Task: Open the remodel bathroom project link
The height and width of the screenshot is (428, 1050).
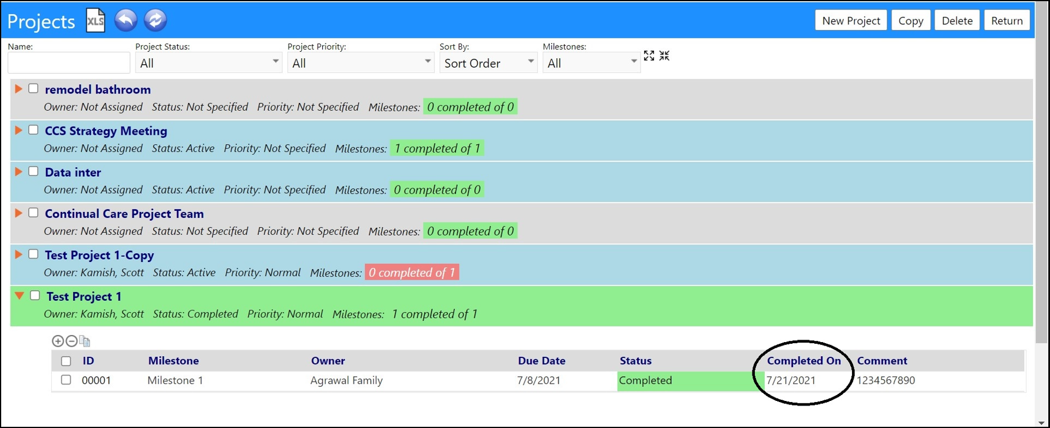Action: coord(98,89)
